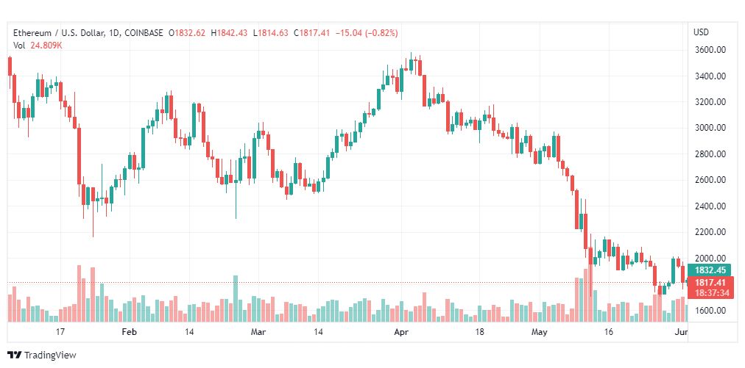The image size is (745, 368).
Task: Click the USD currency label on price axis
Action: click(701, 32)
